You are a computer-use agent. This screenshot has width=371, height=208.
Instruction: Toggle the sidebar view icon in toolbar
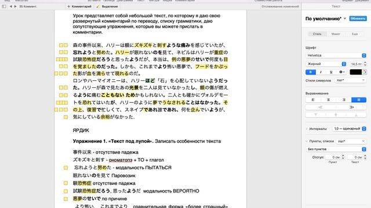click(4, 6)
